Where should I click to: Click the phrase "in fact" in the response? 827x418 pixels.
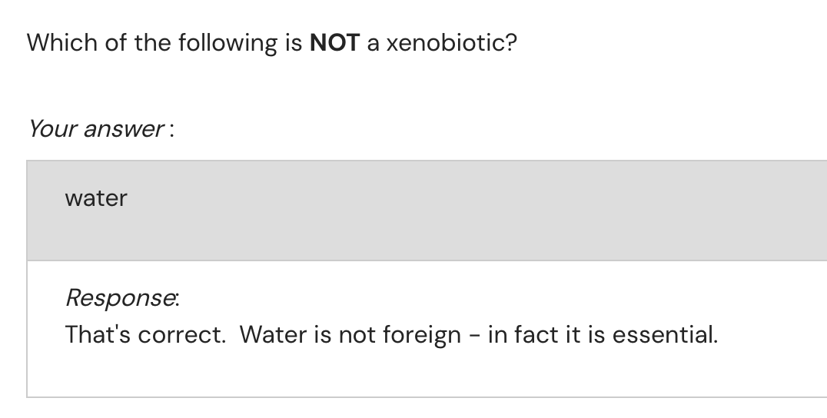(x=520, y=334)
